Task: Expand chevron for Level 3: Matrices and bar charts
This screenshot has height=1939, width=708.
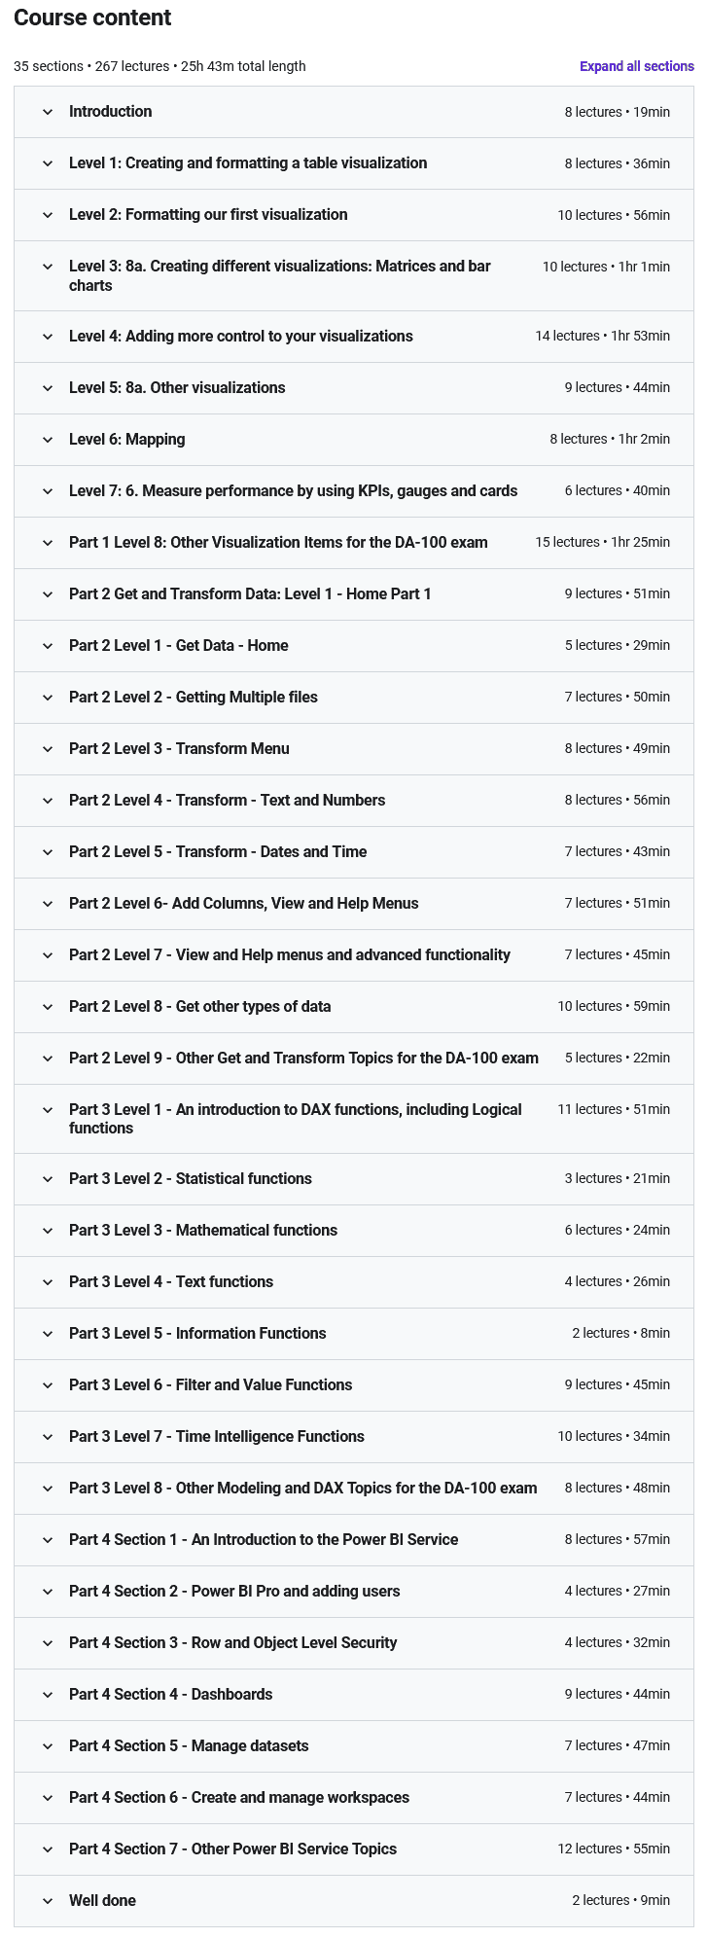Action: (48, 267)
